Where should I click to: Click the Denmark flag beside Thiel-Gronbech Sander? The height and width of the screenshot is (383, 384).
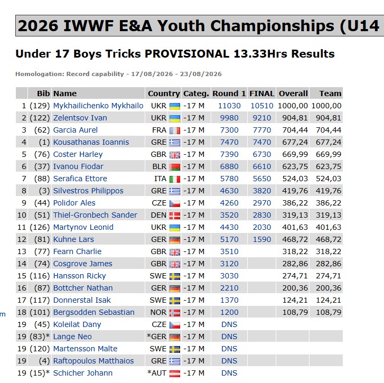pyautogui.click(x=175, y=216)
